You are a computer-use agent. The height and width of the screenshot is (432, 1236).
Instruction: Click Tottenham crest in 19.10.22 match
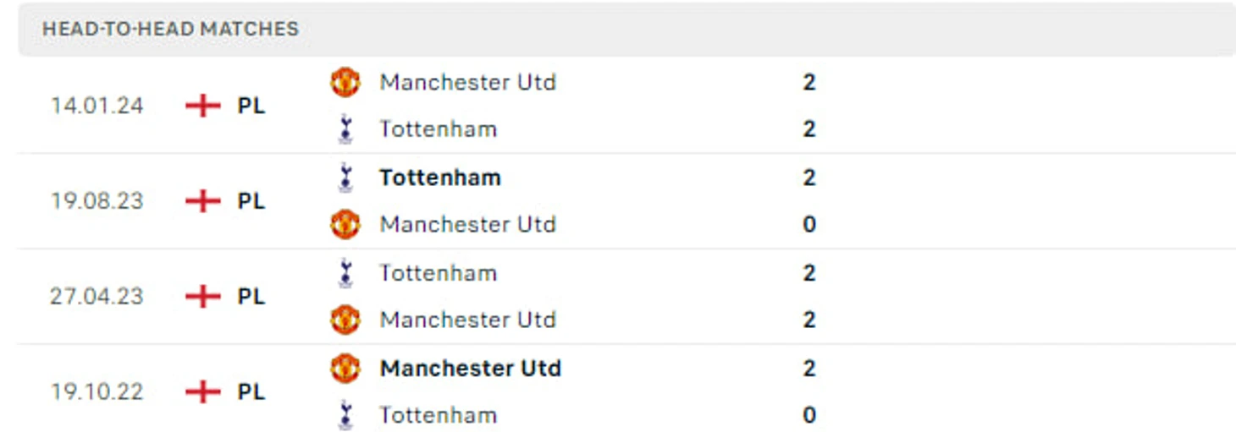tap(345, 415)
